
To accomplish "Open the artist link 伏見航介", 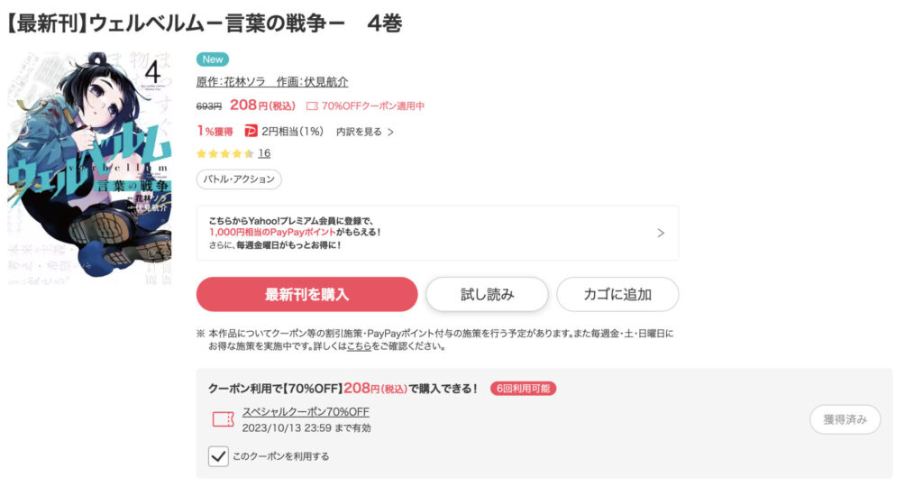I will 325,82.
